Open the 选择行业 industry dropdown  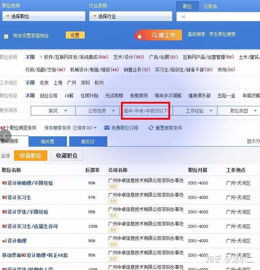click(130, 16)
